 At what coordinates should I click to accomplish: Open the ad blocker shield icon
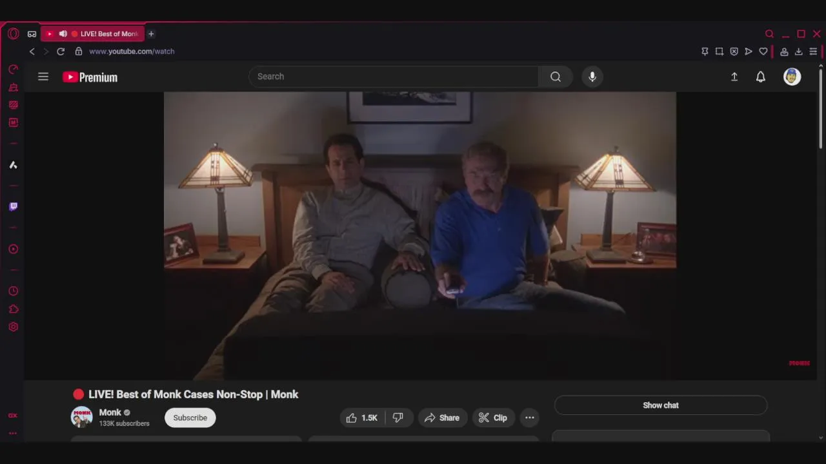coord(734,52)
